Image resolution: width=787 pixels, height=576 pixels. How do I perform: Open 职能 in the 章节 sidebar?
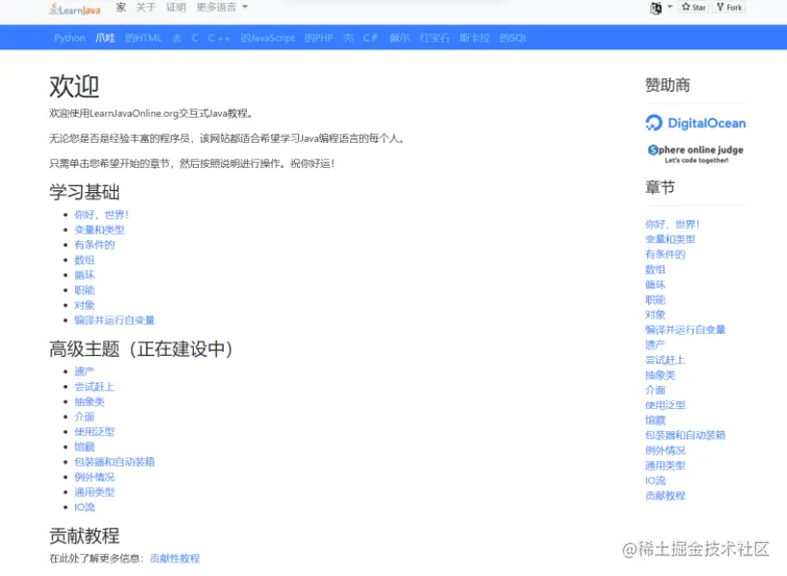pos(655,299)
